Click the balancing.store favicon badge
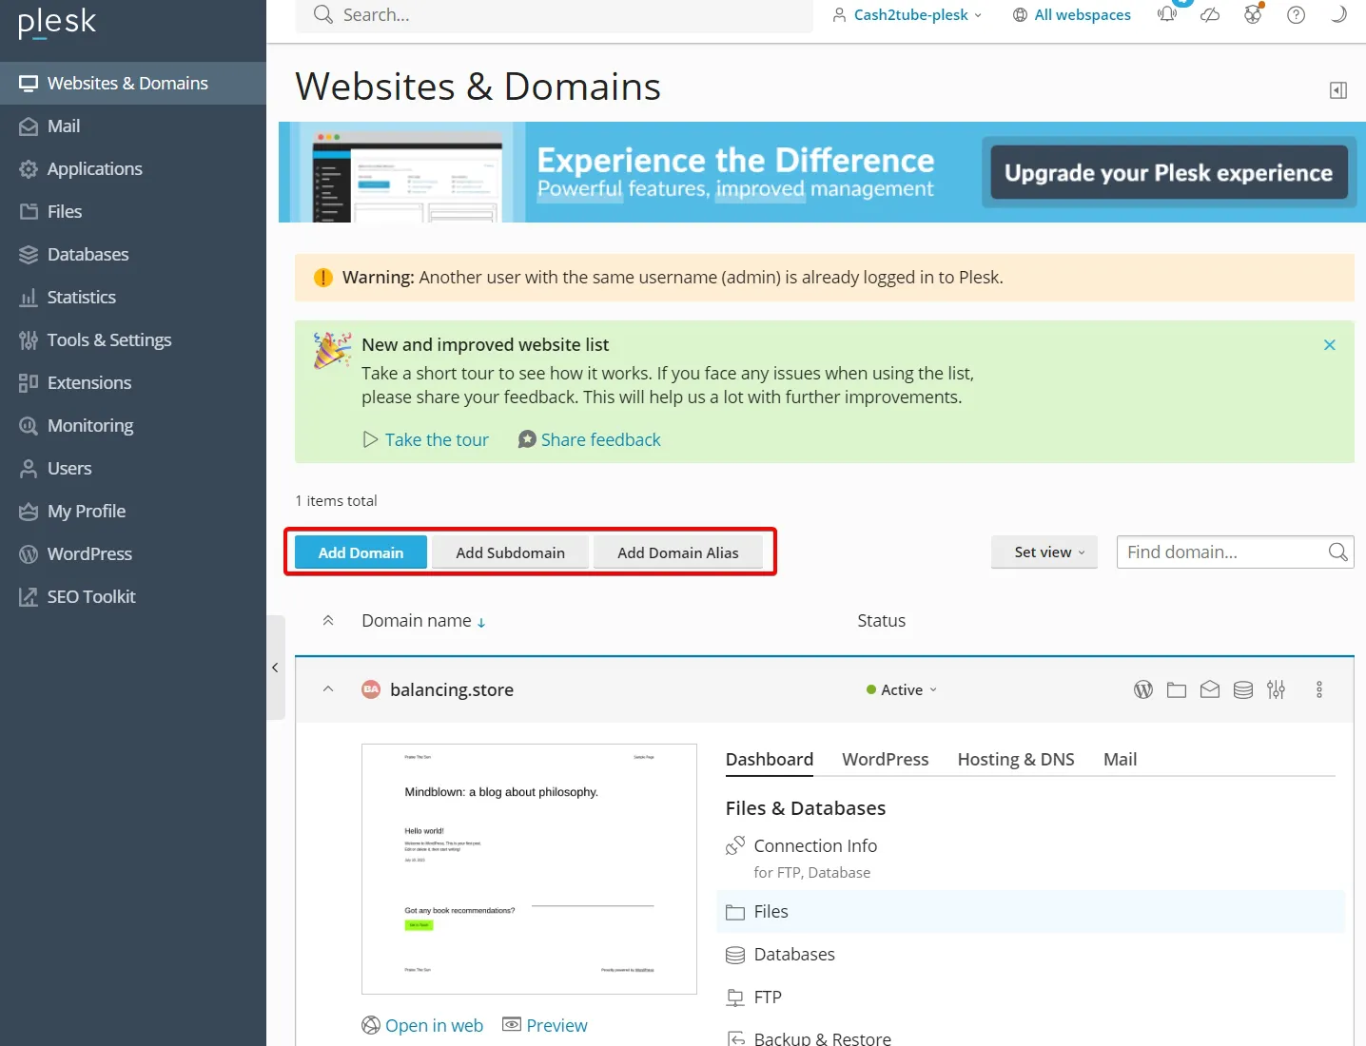1366x1046 pixels. (371, 689)
